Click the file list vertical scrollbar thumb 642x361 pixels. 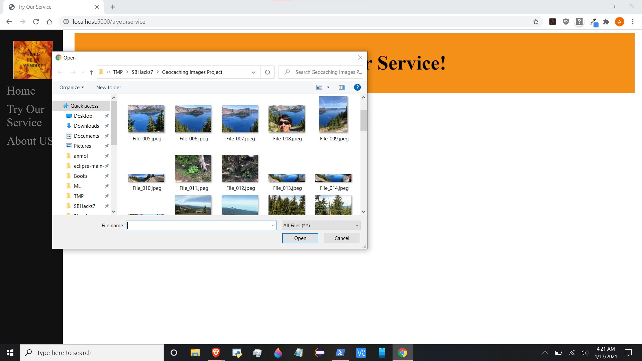(363, 120)
